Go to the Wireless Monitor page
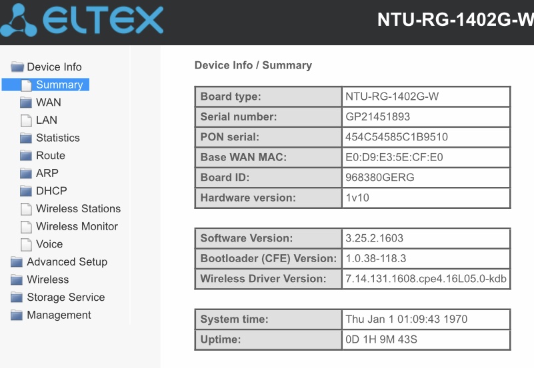Viewport: 534px width, 368px height. [77, 226]
